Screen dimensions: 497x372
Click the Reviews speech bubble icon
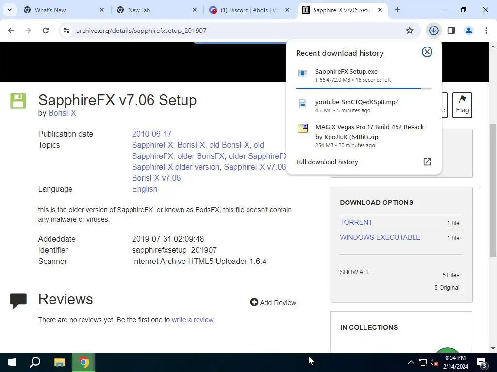(18, 300)
